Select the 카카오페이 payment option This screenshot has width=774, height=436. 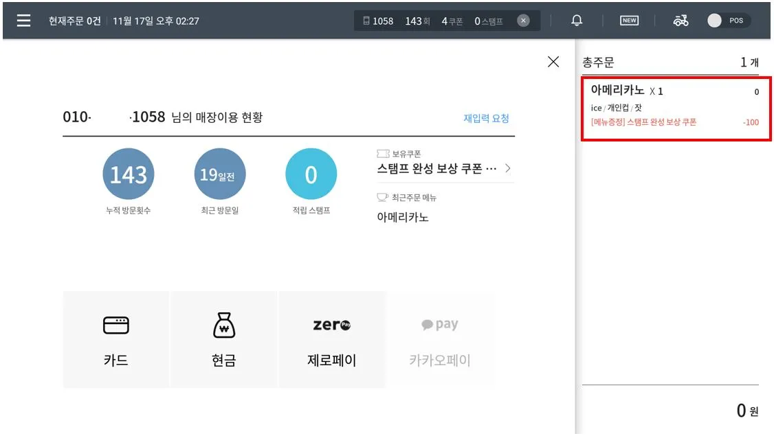pos(440,339)
